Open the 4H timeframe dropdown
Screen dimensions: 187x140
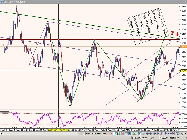99,134
